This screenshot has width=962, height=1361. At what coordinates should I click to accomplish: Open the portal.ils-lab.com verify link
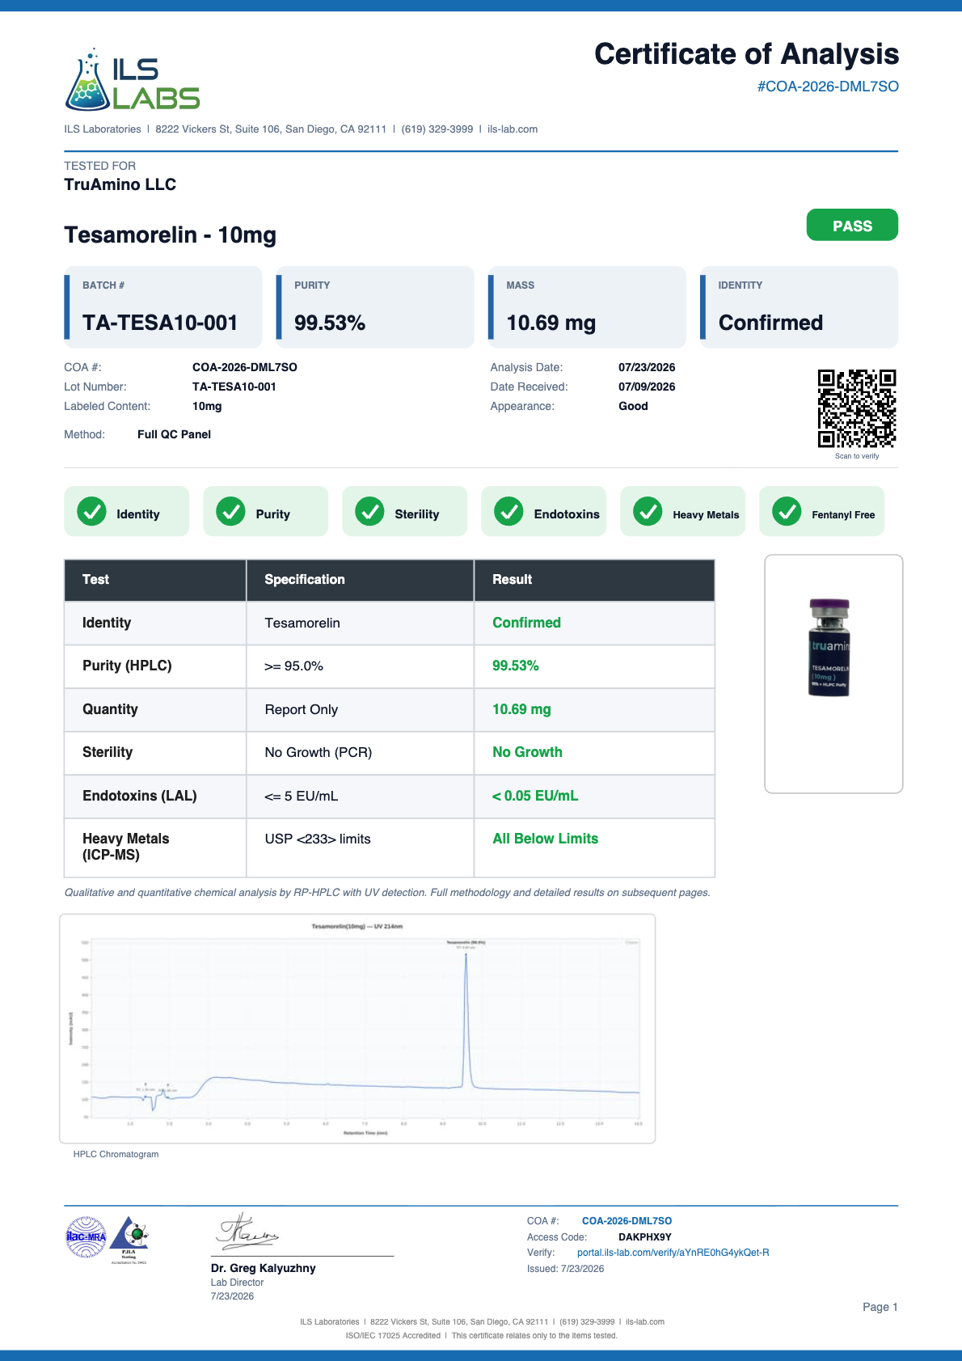coord(673,1253)
